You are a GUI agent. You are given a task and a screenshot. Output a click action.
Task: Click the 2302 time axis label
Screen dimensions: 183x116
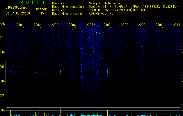pos(37,25)
